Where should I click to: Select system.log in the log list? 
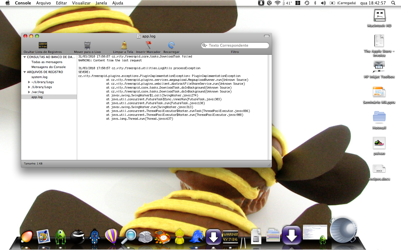pyautogui.click(x=39, y=77)
